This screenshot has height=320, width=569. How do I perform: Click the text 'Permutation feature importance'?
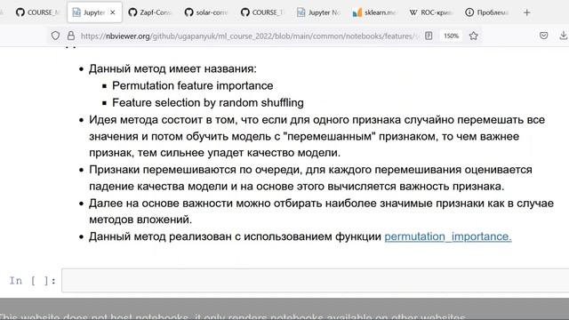[192, 85]
